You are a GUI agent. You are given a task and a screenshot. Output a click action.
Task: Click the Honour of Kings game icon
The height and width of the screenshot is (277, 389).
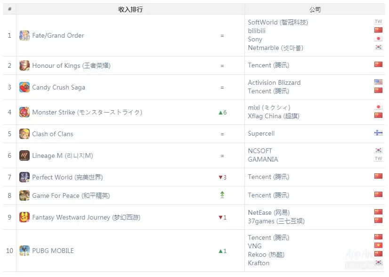(24, 65)
